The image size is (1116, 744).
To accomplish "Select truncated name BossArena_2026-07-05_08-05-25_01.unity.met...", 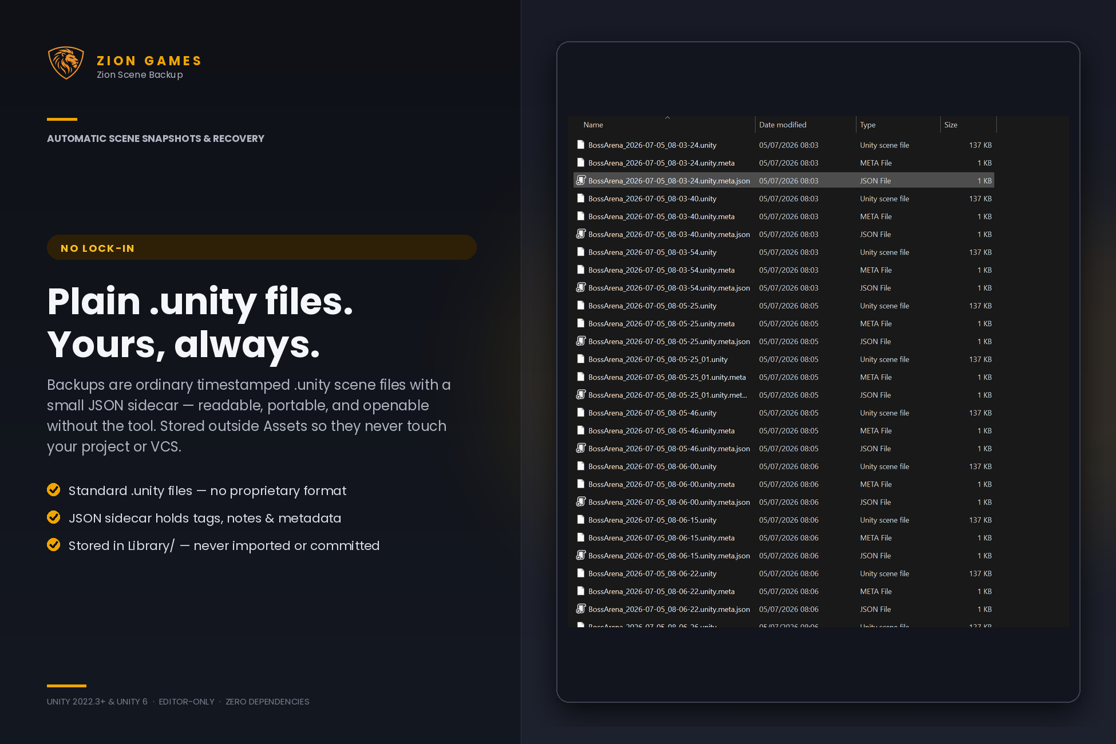I will (668, 395).
